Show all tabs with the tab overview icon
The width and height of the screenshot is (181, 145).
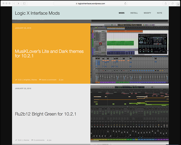click(173, 3)
